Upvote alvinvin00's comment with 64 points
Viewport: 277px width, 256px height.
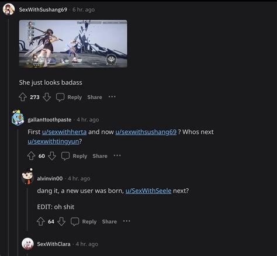(41, 222)
